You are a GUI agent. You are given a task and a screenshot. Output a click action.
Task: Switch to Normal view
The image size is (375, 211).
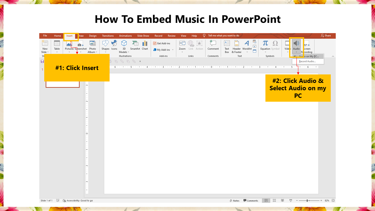[266, 201]
